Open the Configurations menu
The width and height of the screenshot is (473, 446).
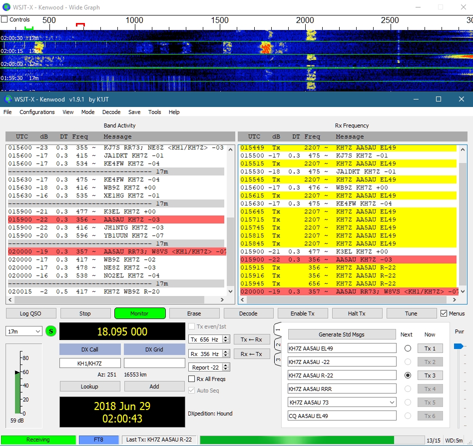point(37,112)
